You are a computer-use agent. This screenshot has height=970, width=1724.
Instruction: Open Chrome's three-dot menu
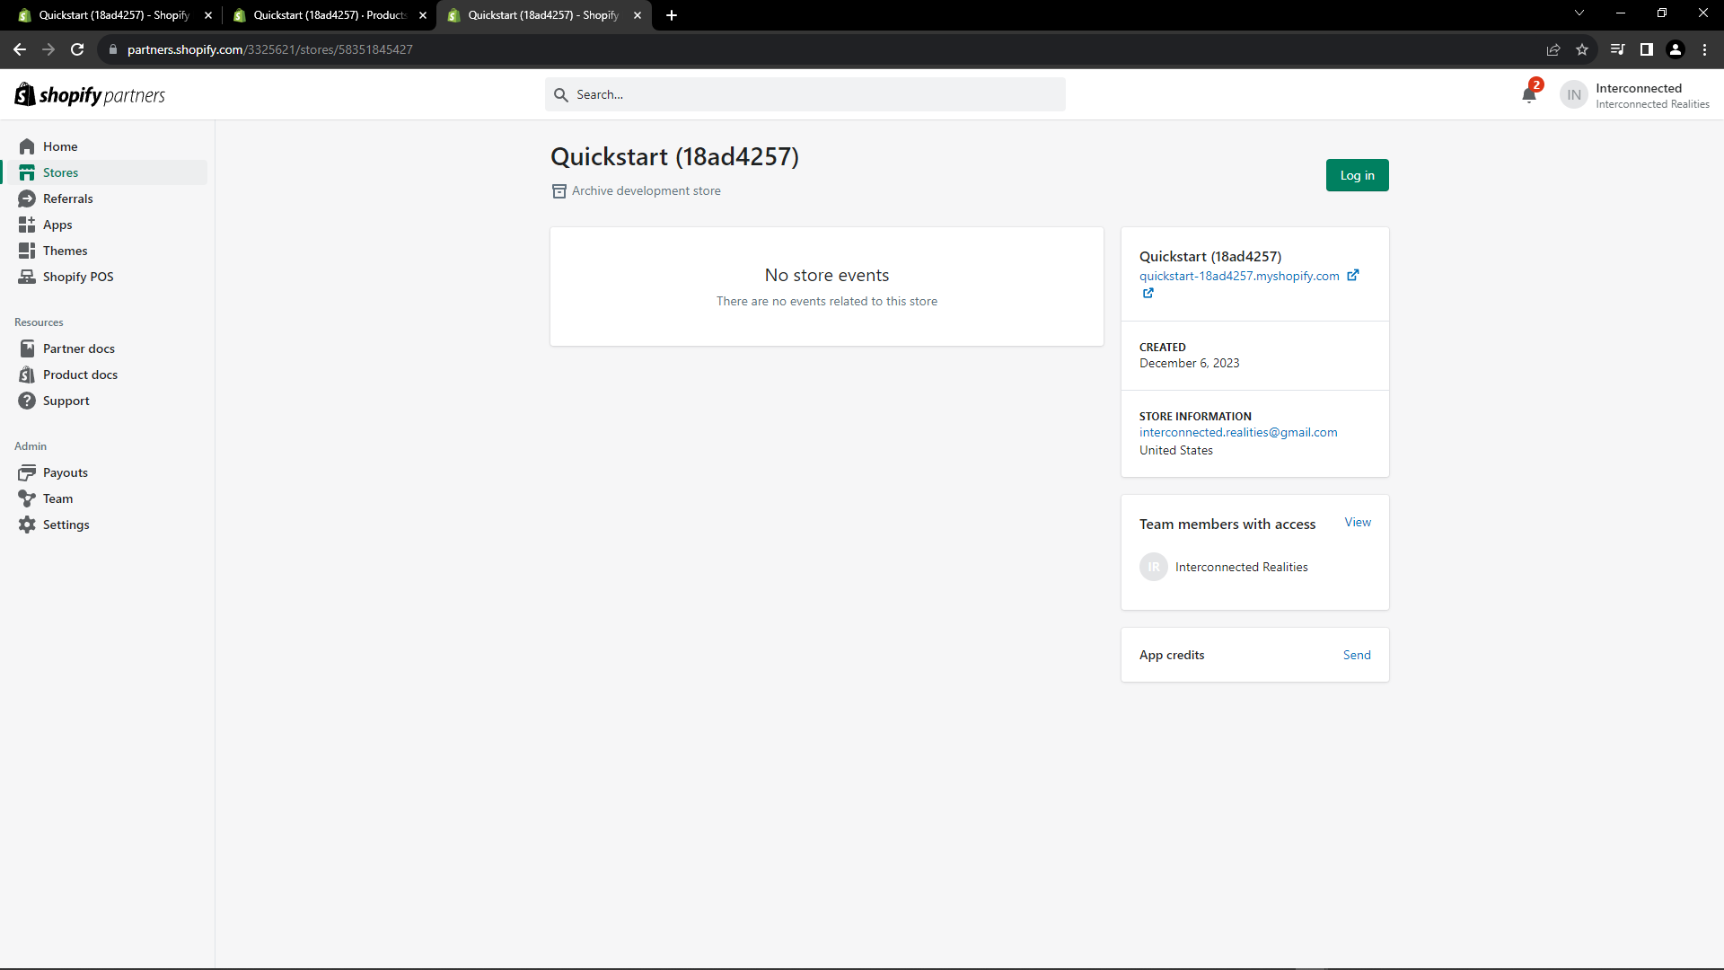tap(1704, 49)
